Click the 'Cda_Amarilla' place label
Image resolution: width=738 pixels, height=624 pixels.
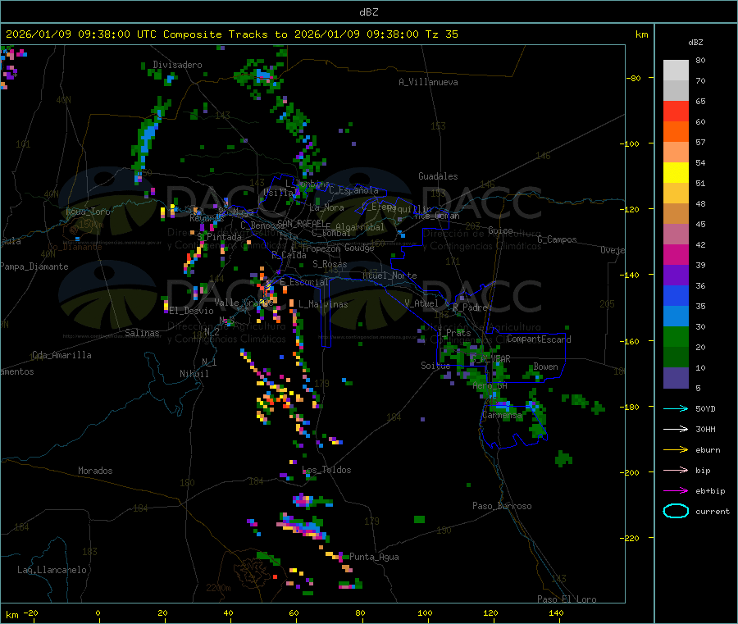click(61, 355)
